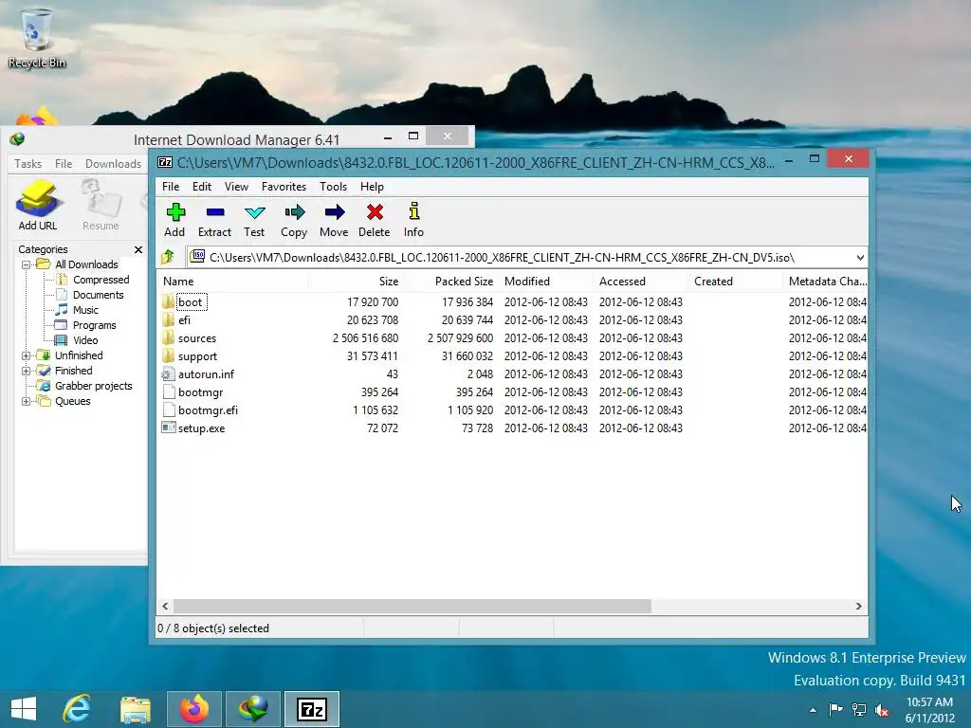Viewport: 971px width, 728px height.
Task: Open the Info tool in 7-Zip
Action: click(x=413, y=220)
